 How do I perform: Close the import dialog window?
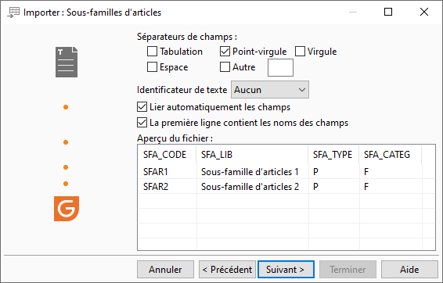click(424, 12)
